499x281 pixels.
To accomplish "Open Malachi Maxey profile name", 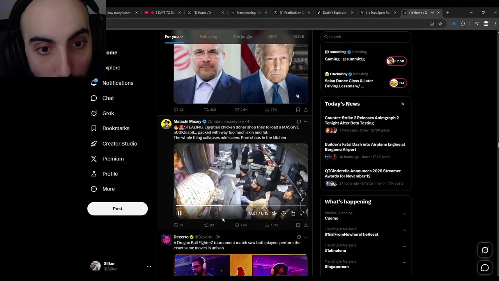I will (187, 121).
